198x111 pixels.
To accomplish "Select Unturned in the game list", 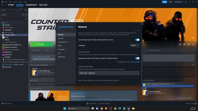I will pos(8,67).
